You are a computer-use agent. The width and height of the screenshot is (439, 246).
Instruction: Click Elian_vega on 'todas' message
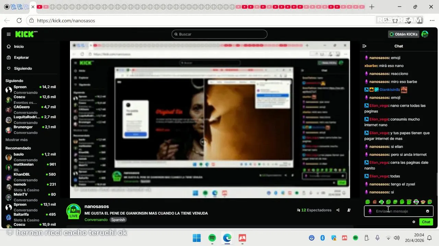(x=379, y=176)
